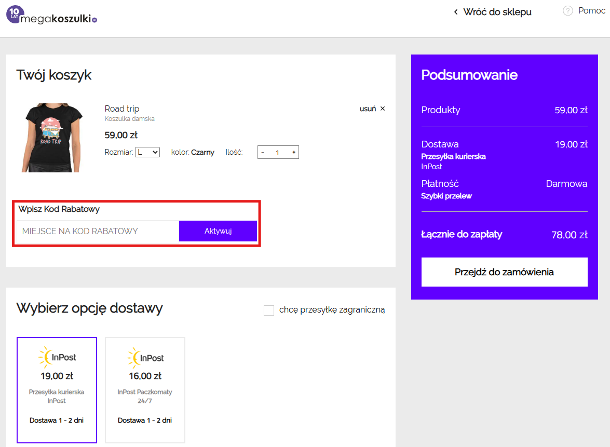This screenshot has height=447, width=610.
Task: Click the Road trip product title
Action: click(122, 109)
